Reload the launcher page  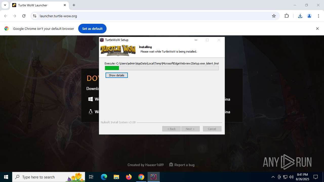pos(24,16)
